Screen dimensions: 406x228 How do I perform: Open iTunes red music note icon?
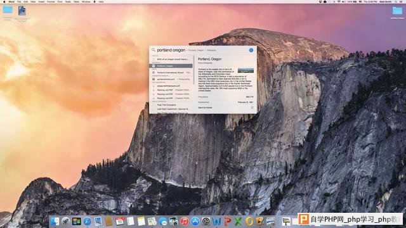click(185, 221)
